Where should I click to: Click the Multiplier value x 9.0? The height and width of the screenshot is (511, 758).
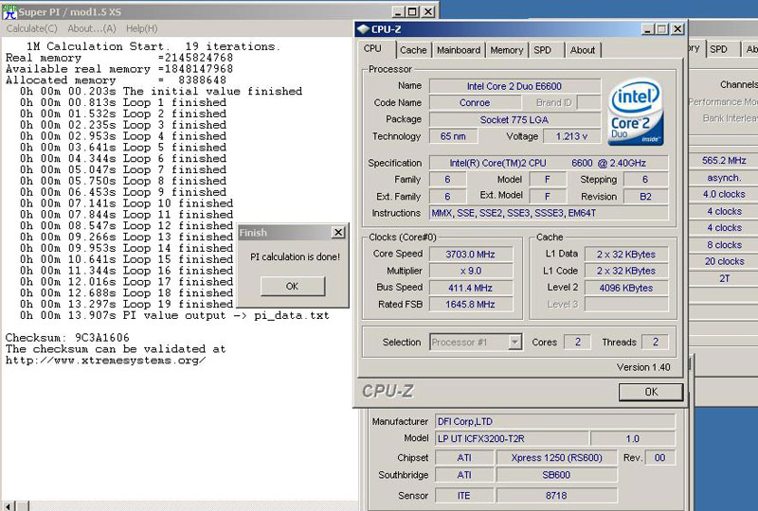click(x=470, y=271)
